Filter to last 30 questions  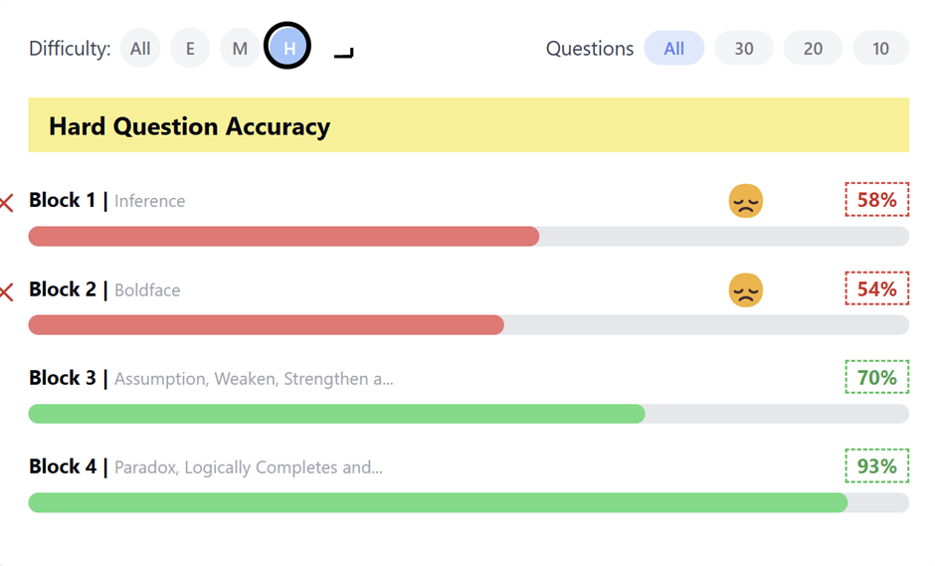click(744, 48)
